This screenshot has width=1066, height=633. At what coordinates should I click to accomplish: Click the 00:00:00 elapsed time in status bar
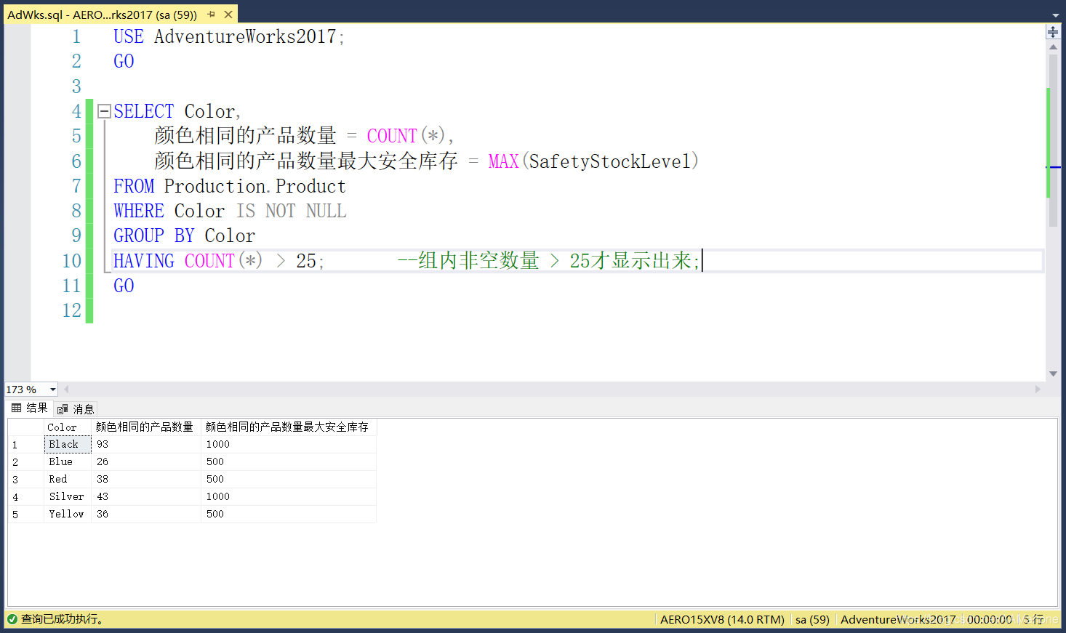pyautogui.click(x=989, y=619)
